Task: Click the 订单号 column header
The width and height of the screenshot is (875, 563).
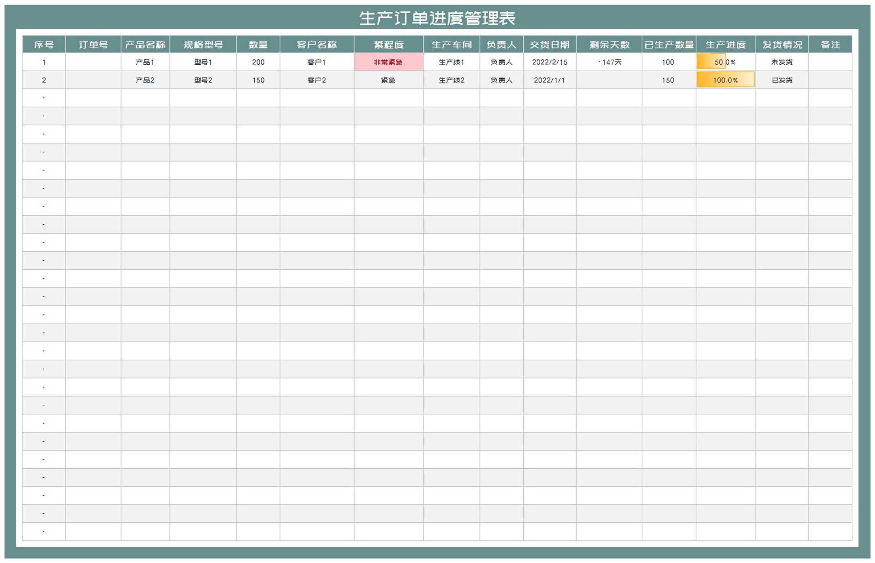Action: (x=93, y=45)
